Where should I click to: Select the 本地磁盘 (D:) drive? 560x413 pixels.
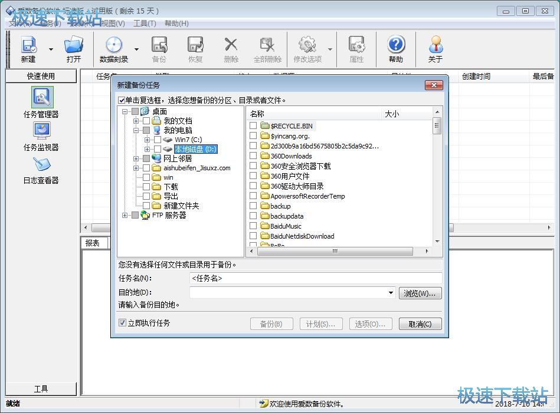point(196,148)
